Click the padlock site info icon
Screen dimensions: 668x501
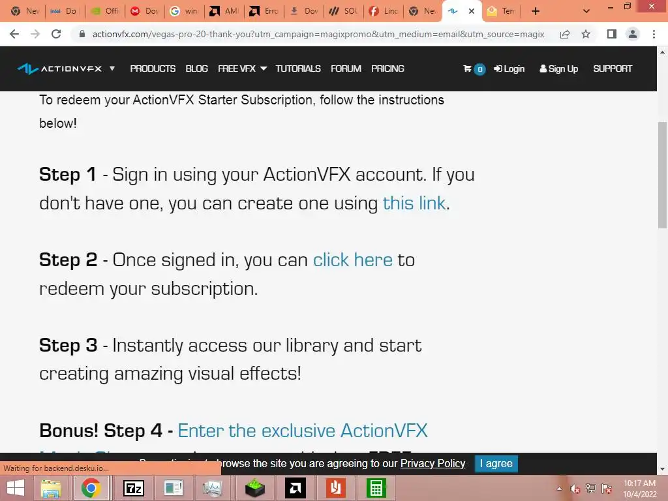(82, 34)
